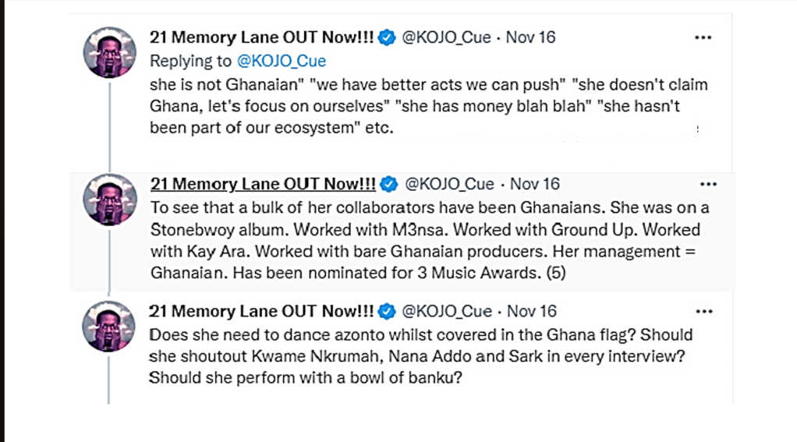Click the verified badge on the third tweet
The image size is (797, 442).
pyautogui.click(x=387, y=311)
